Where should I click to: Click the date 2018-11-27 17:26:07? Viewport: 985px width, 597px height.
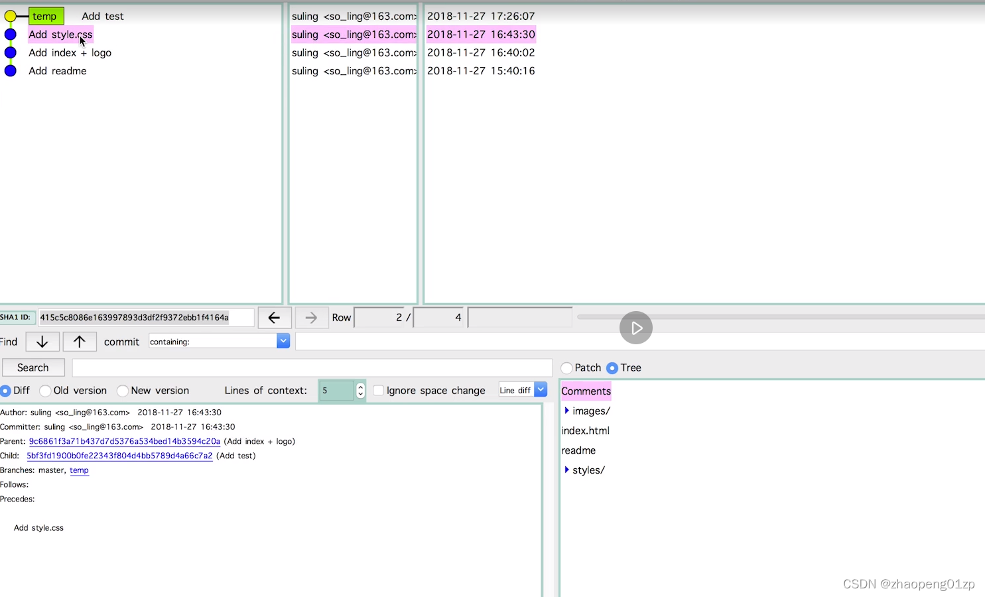click(481, 16)
